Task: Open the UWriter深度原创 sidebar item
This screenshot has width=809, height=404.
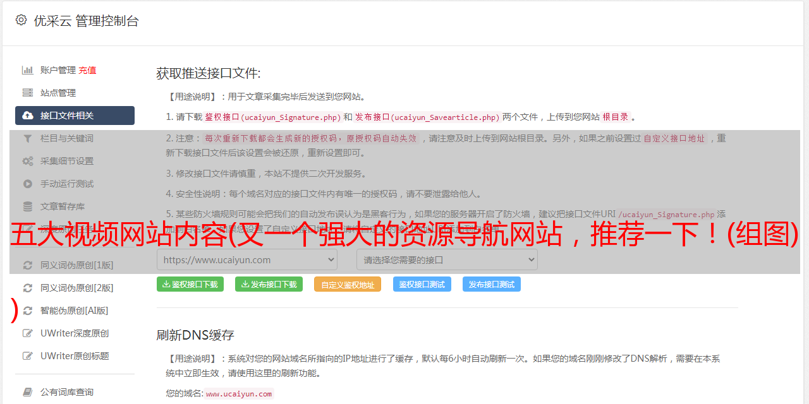Action: pos(75,333)
